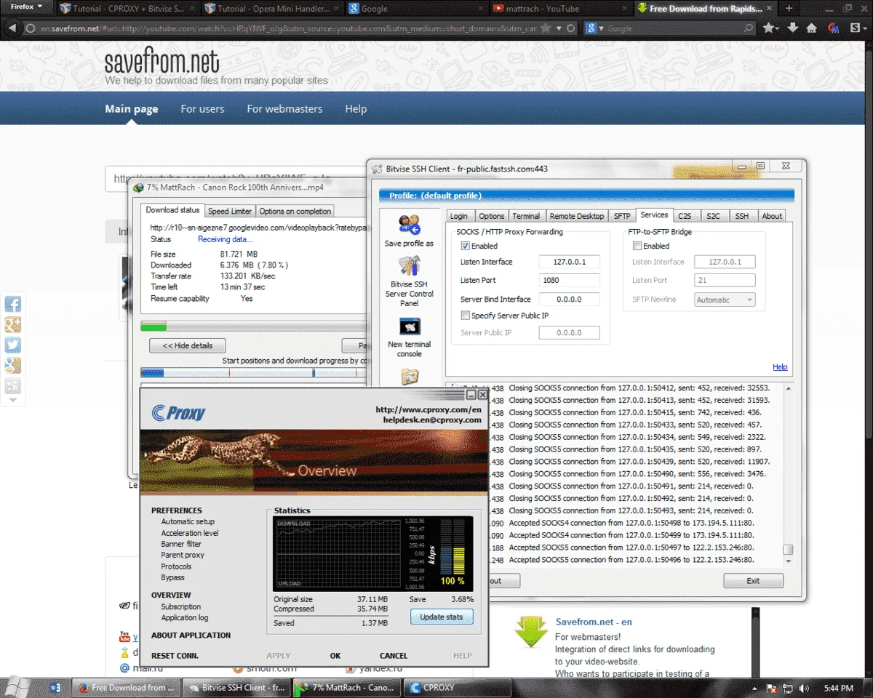Viewport: 873px width, 698px height.
Task: Click RESET CONN. in CProxy
Action: tap(175, 656)
